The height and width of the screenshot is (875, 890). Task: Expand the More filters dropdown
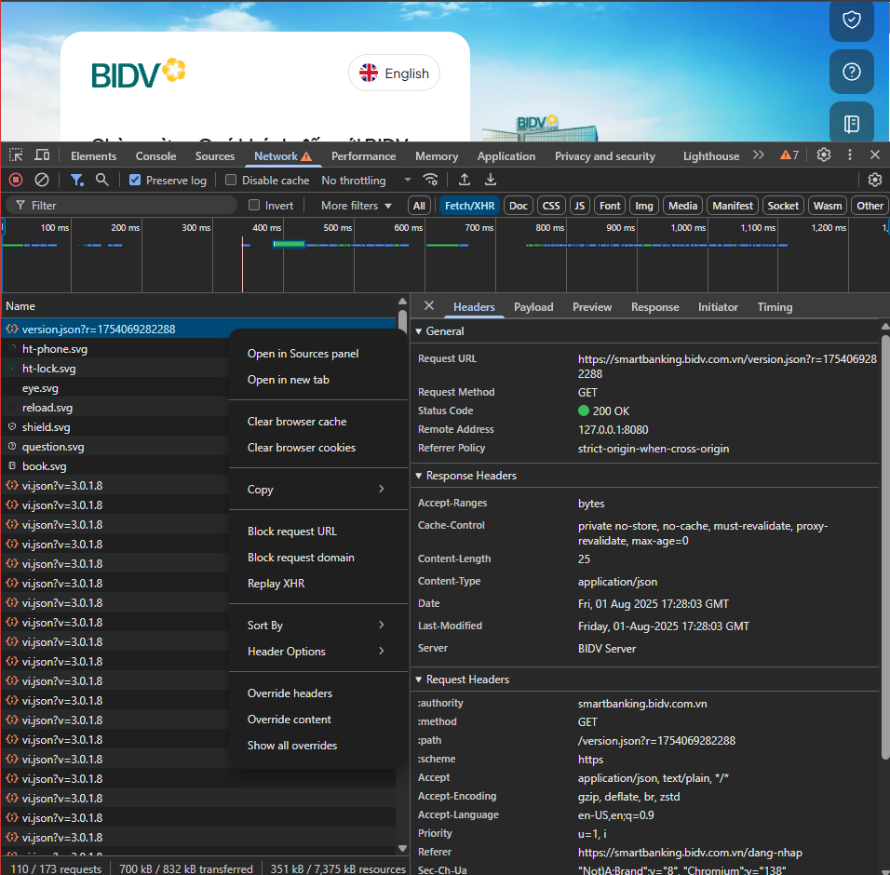[357, 206]
